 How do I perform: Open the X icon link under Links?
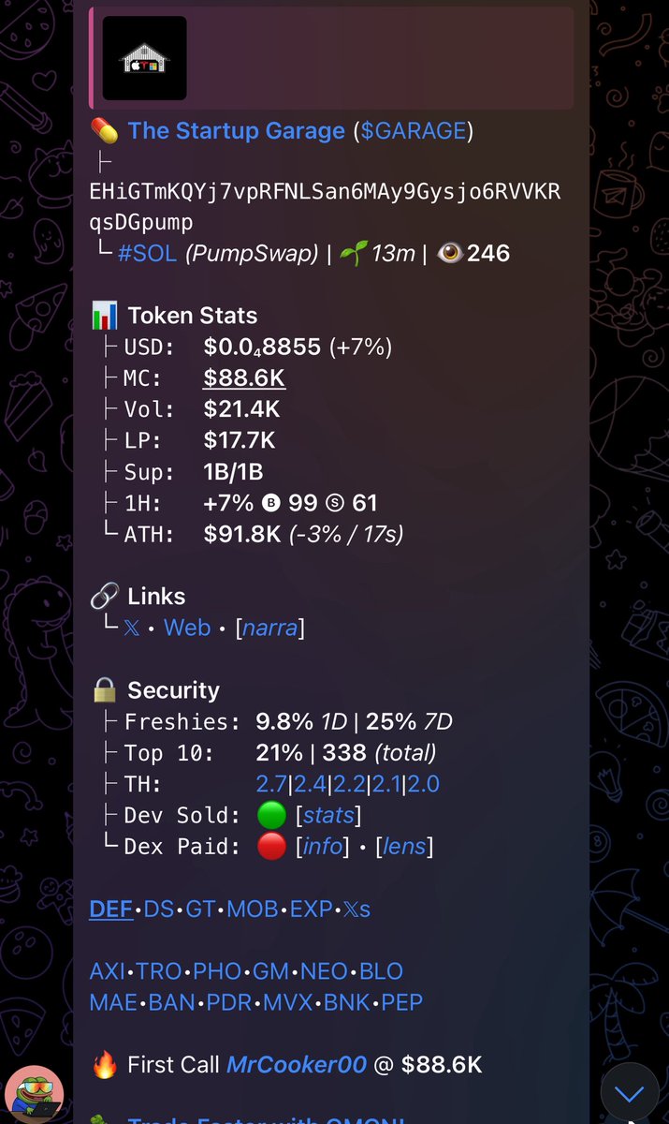[131, 628]
